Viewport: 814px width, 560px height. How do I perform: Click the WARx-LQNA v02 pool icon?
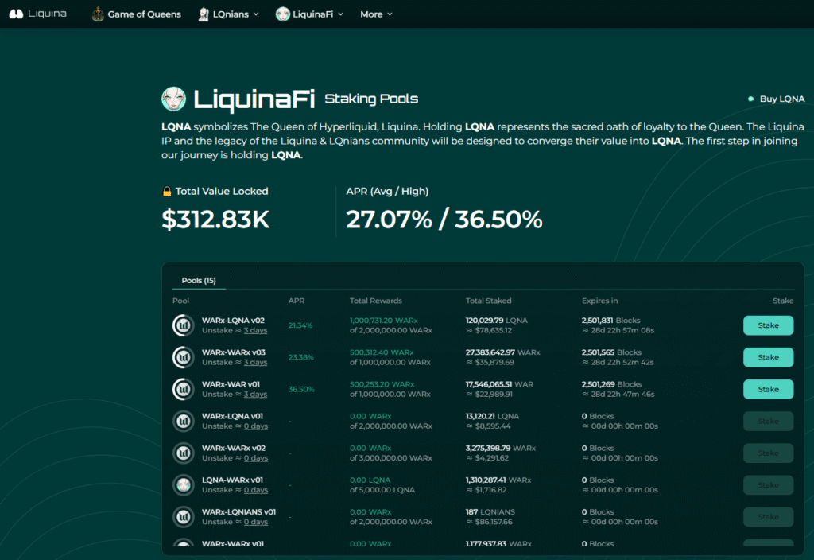point(184,325)
